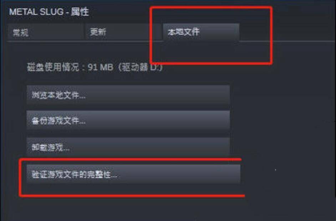The width and height of the screenshot is (336, 221).
Task: Back up METAL SLUG game files
Action: 128,121
